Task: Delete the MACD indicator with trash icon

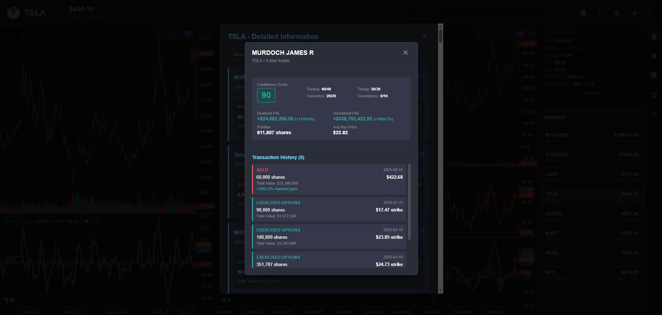Action: [97, 221]
